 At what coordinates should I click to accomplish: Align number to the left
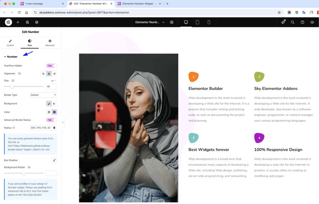43,74
